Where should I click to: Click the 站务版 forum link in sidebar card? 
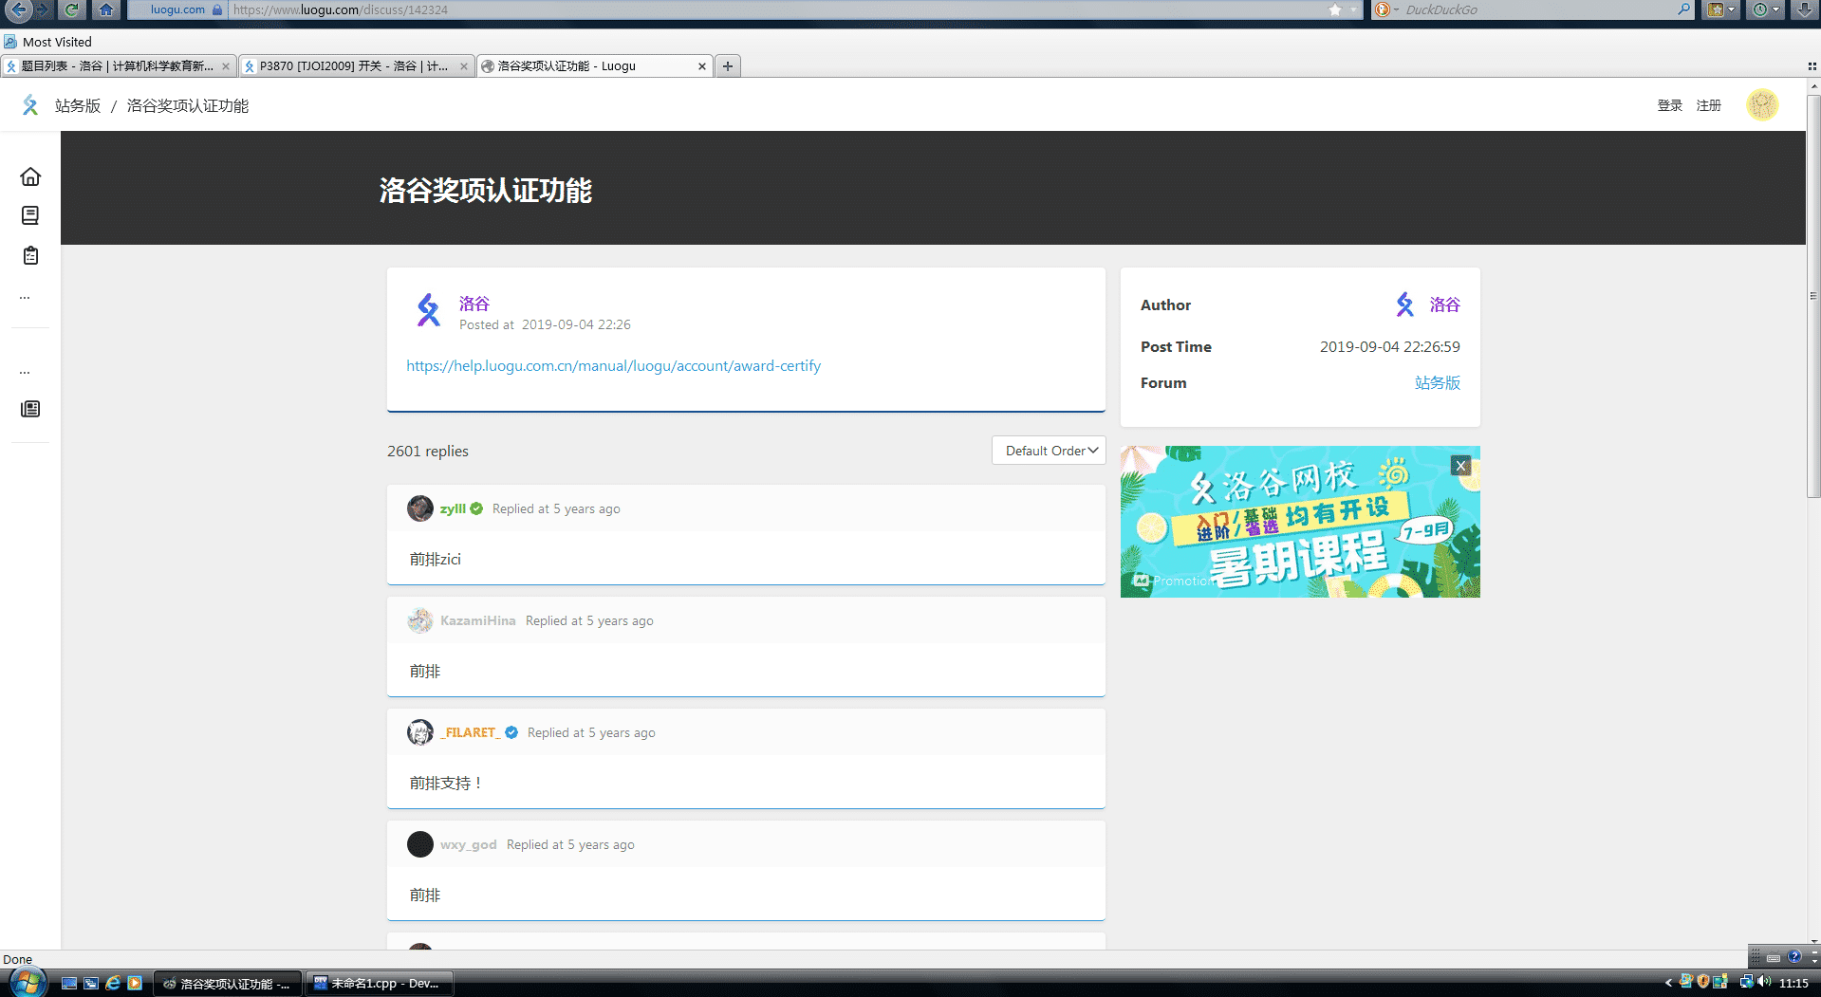point(1437,383)
